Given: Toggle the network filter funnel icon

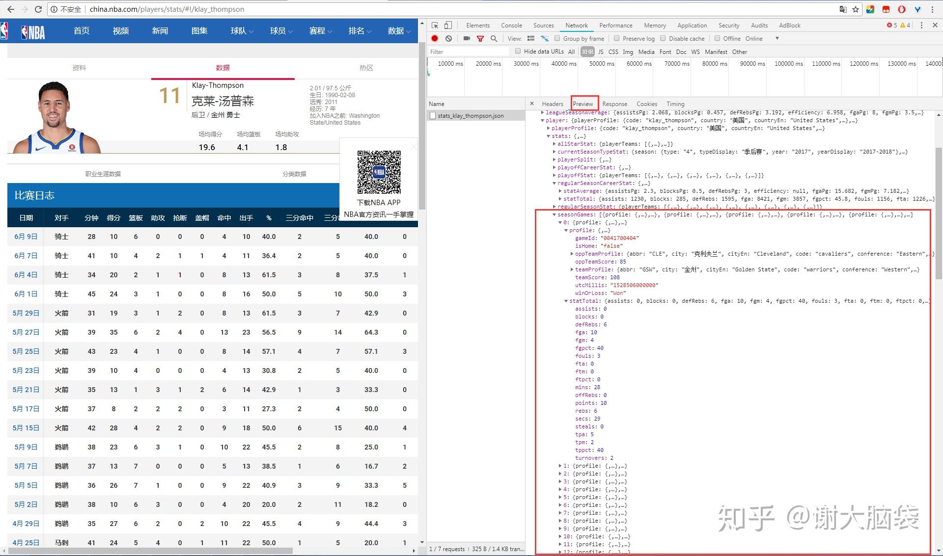Looking at the screenshot, I should [480, 38].
